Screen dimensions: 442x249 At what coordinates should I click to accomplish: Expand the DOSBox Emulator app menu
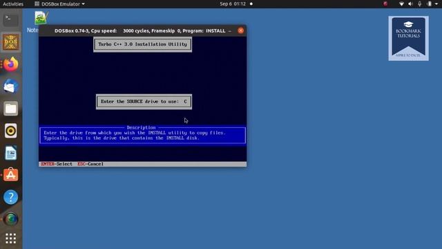[60, 4]
